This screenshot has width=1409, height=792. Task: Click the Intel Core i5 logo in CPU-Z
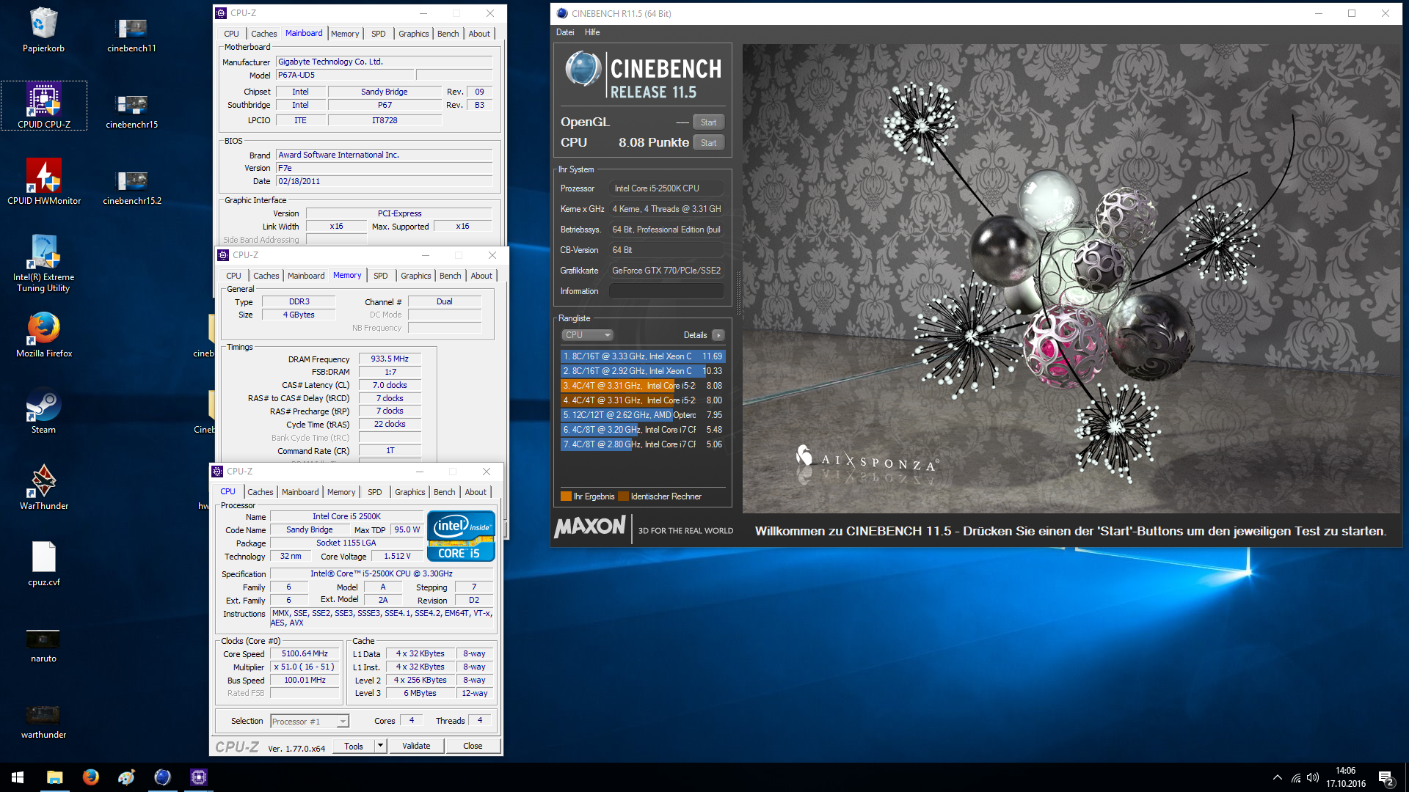(461, 536)
